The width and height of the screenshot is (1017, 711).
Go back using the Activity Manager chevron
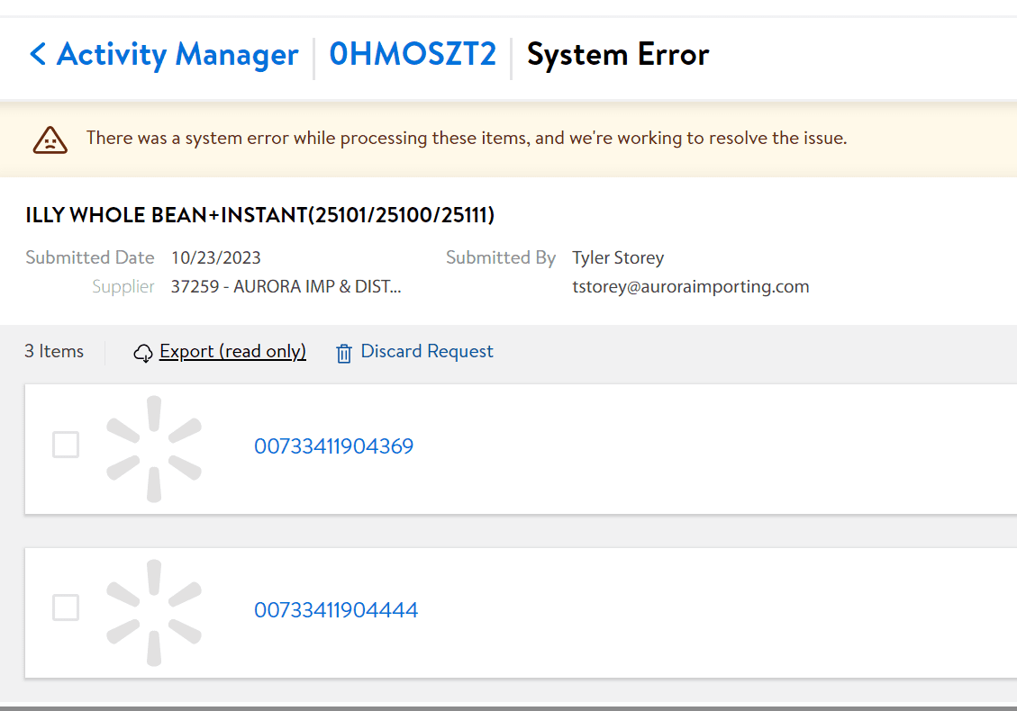click(x=38, y=54)
